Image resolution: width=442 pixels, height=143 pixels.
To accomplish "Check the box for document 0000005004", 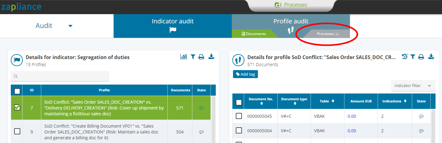I will coord(239,130).
